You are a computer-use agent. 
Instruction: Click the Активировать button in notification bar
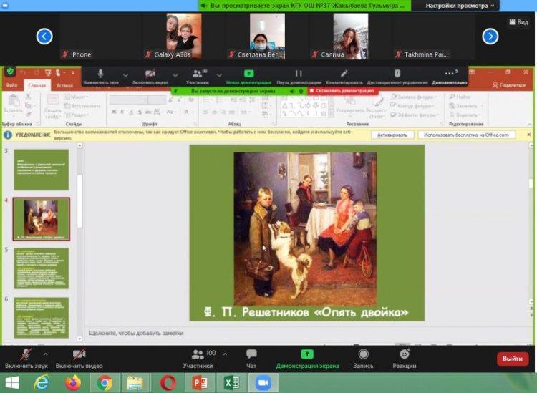pyautogui.click(x=392, y=135)
